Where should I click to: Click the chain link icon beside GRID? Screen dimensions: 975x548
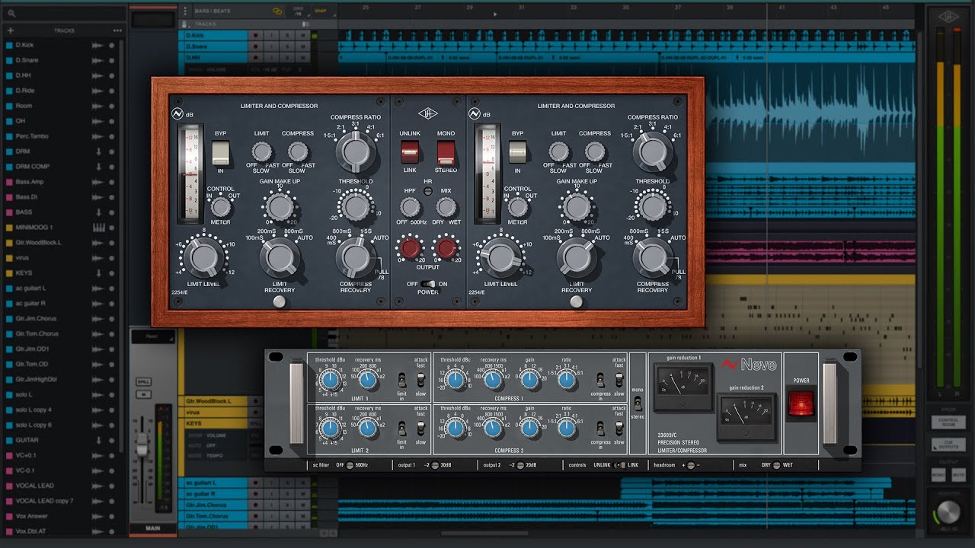coord(277,11)
